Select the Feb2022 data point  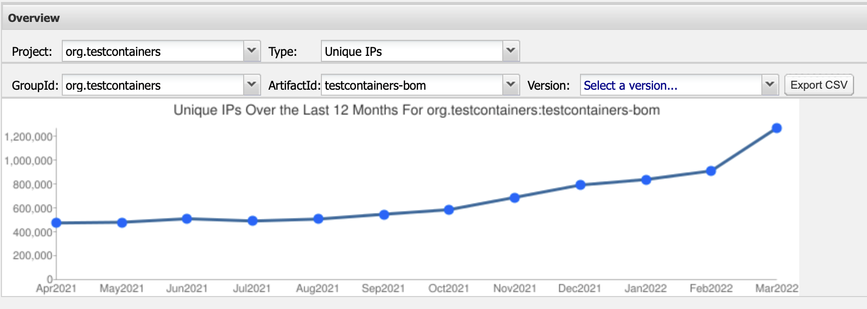pos(711,171)
